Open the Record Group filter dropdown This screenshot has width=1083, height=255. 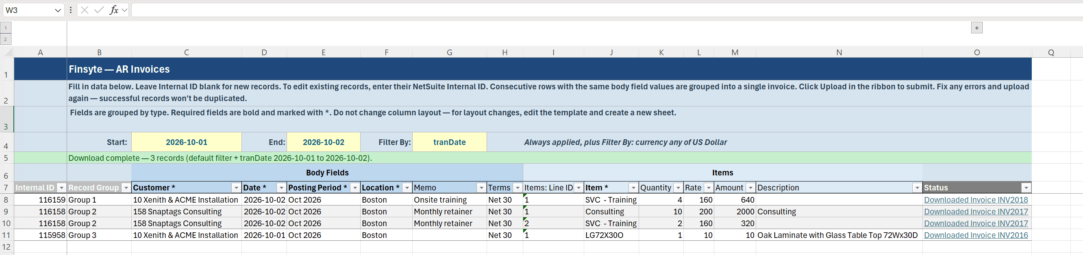126,188
